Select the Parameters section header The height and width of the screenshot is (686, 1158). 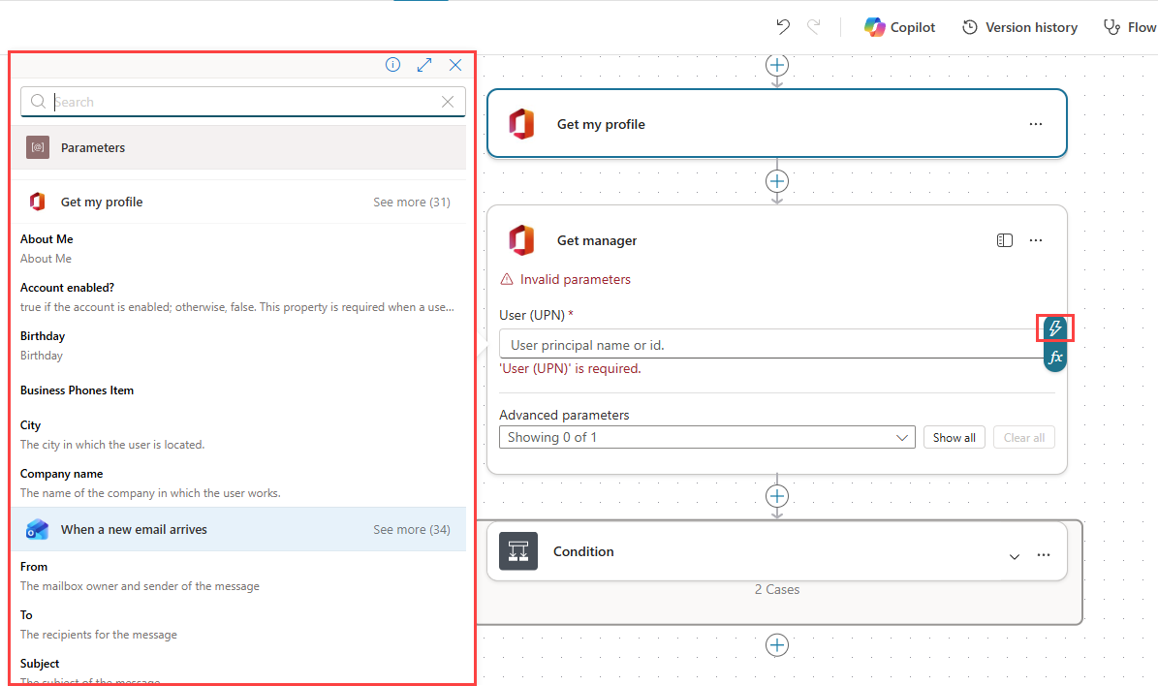coord(238,147)
